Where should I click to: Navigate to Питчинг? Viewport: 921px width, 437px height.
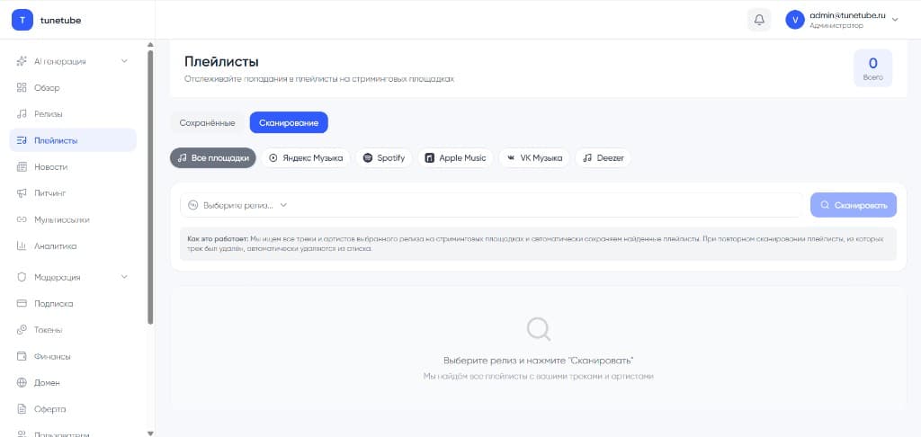(x=73, y=193)
